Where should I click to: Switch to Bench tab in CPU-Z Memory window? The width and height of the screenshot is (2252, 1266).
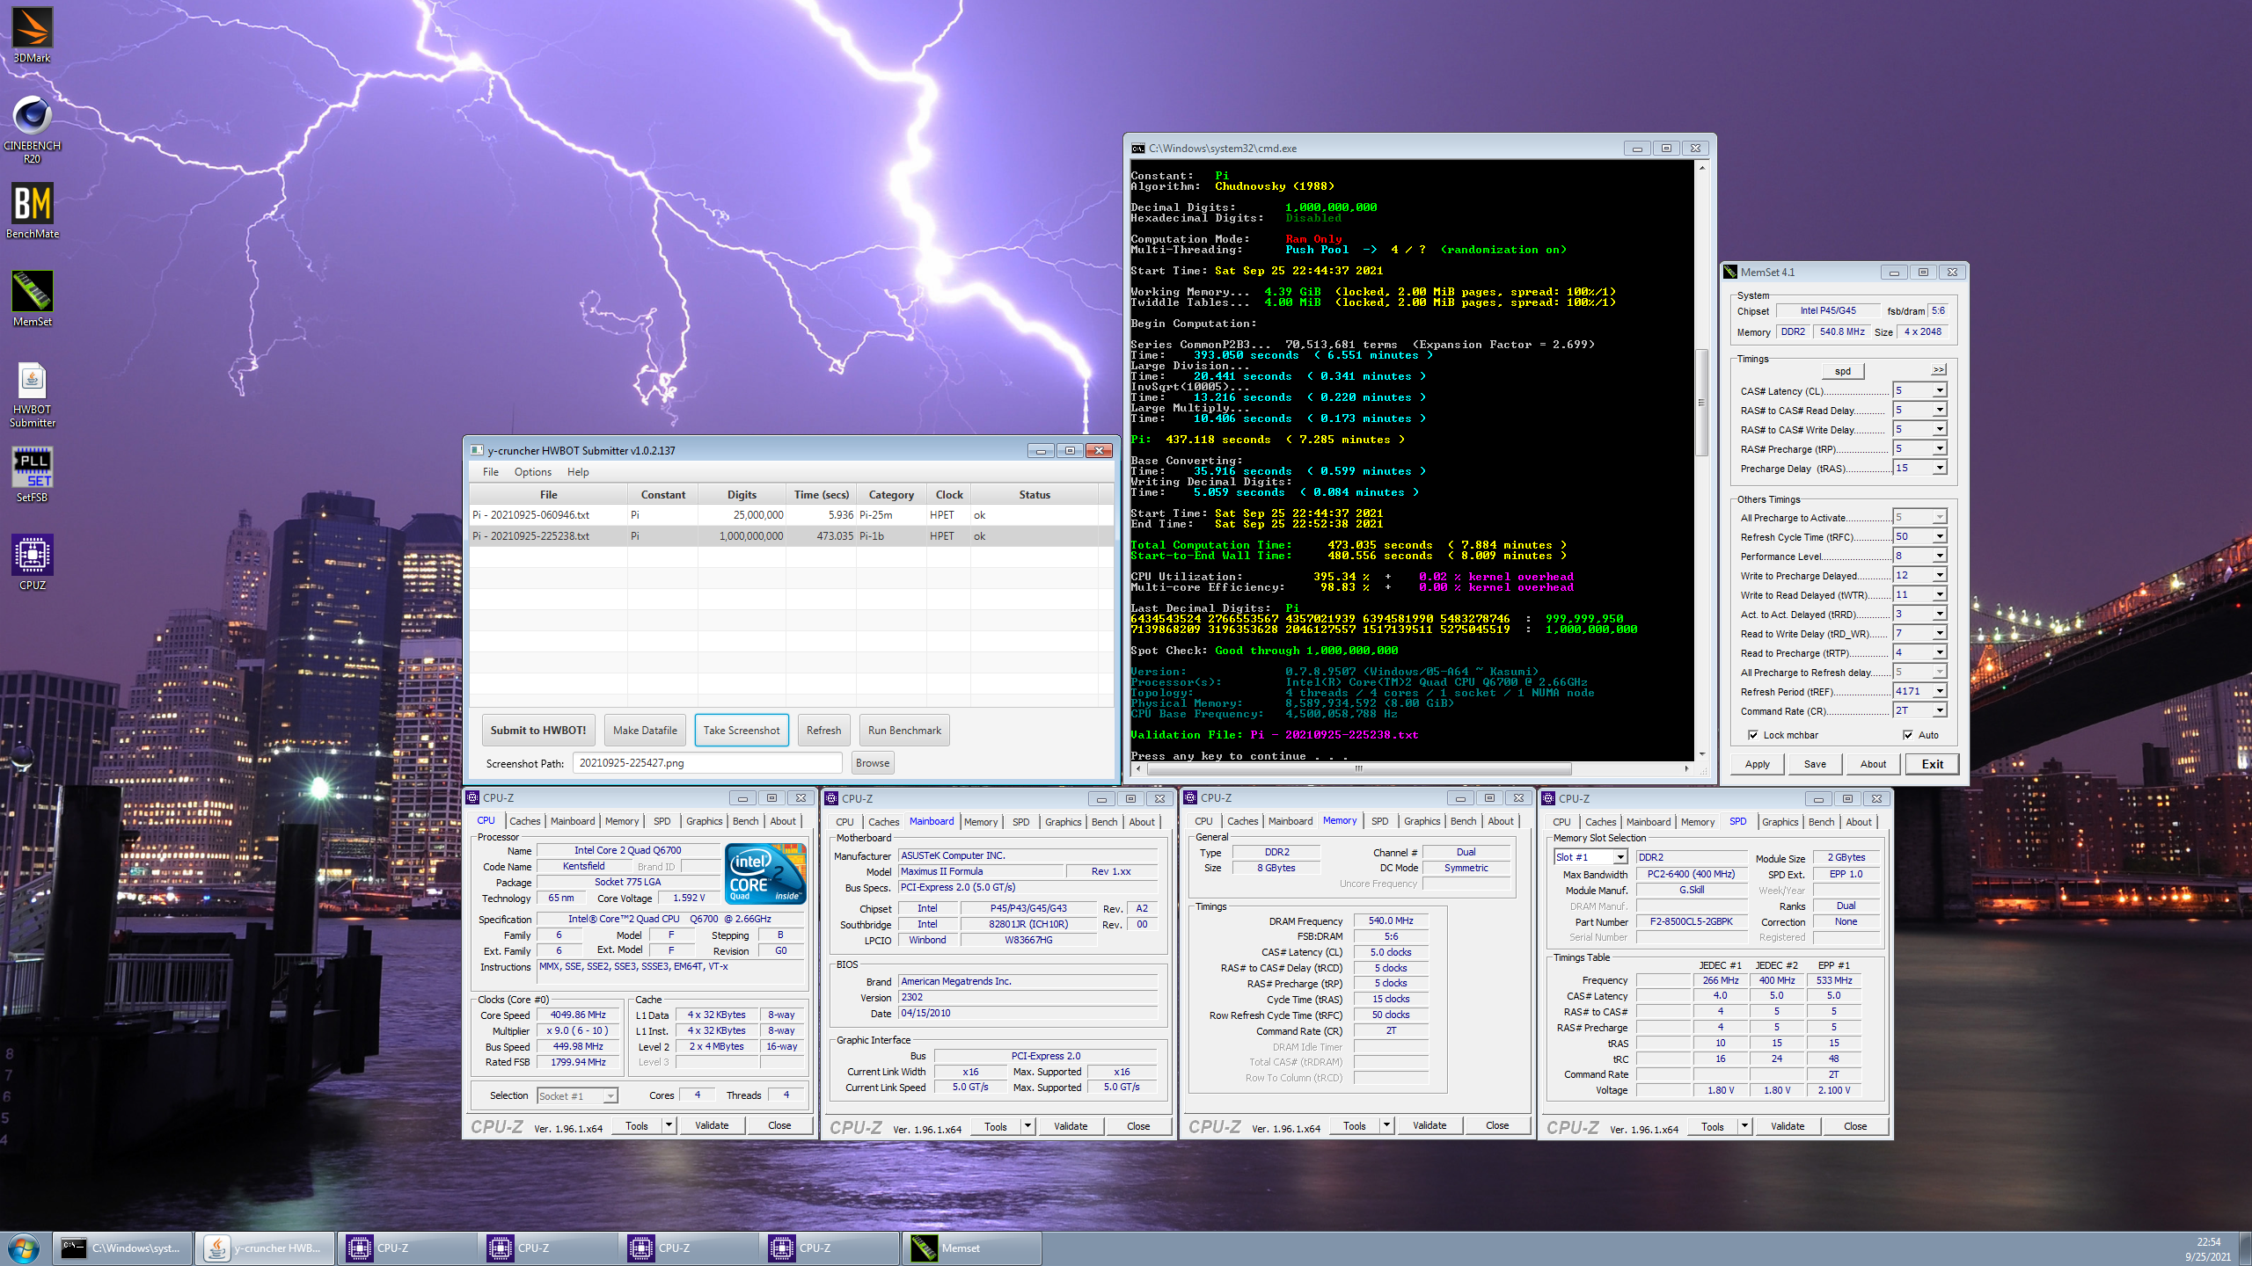[1464, 821]
